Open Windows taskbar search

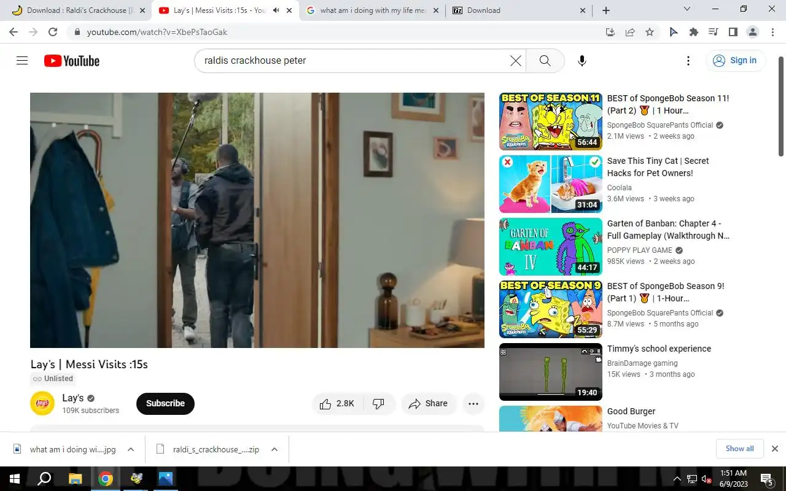[x=44, y=479]
